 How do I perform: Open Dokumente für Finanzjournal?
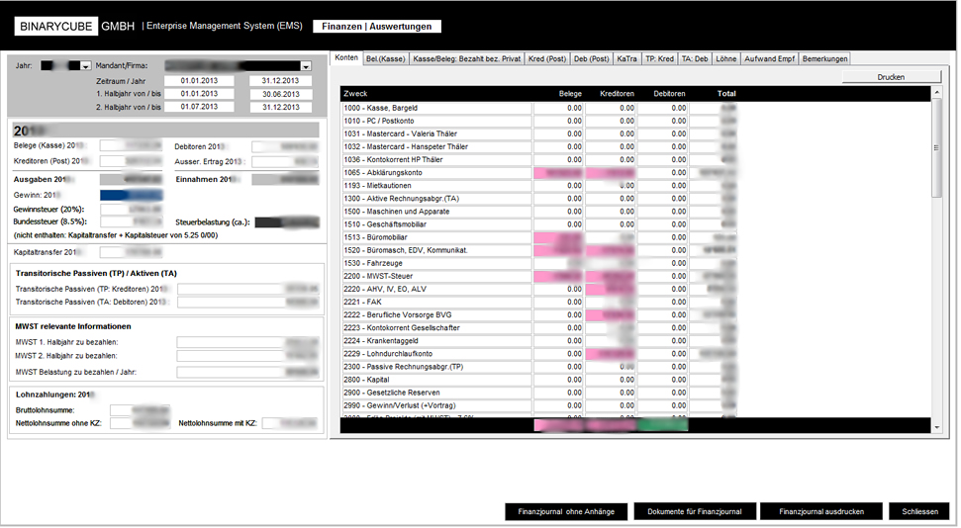[x=694, y=511]
